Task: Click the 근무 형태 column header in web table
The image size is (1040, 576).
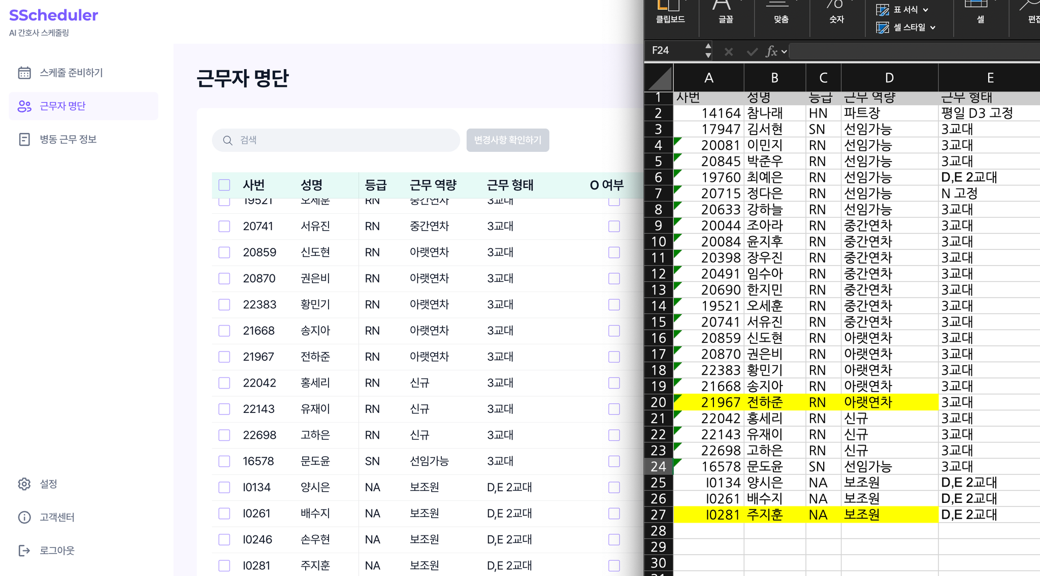Action: [510, 185]
